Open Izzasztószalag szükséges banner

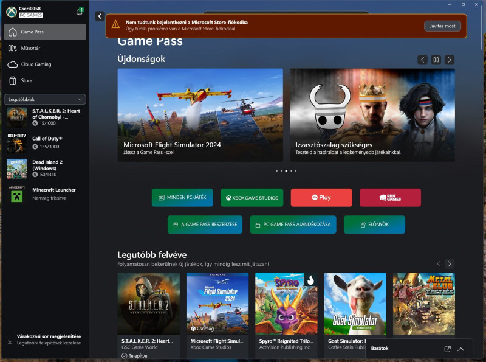pos(372,115)
